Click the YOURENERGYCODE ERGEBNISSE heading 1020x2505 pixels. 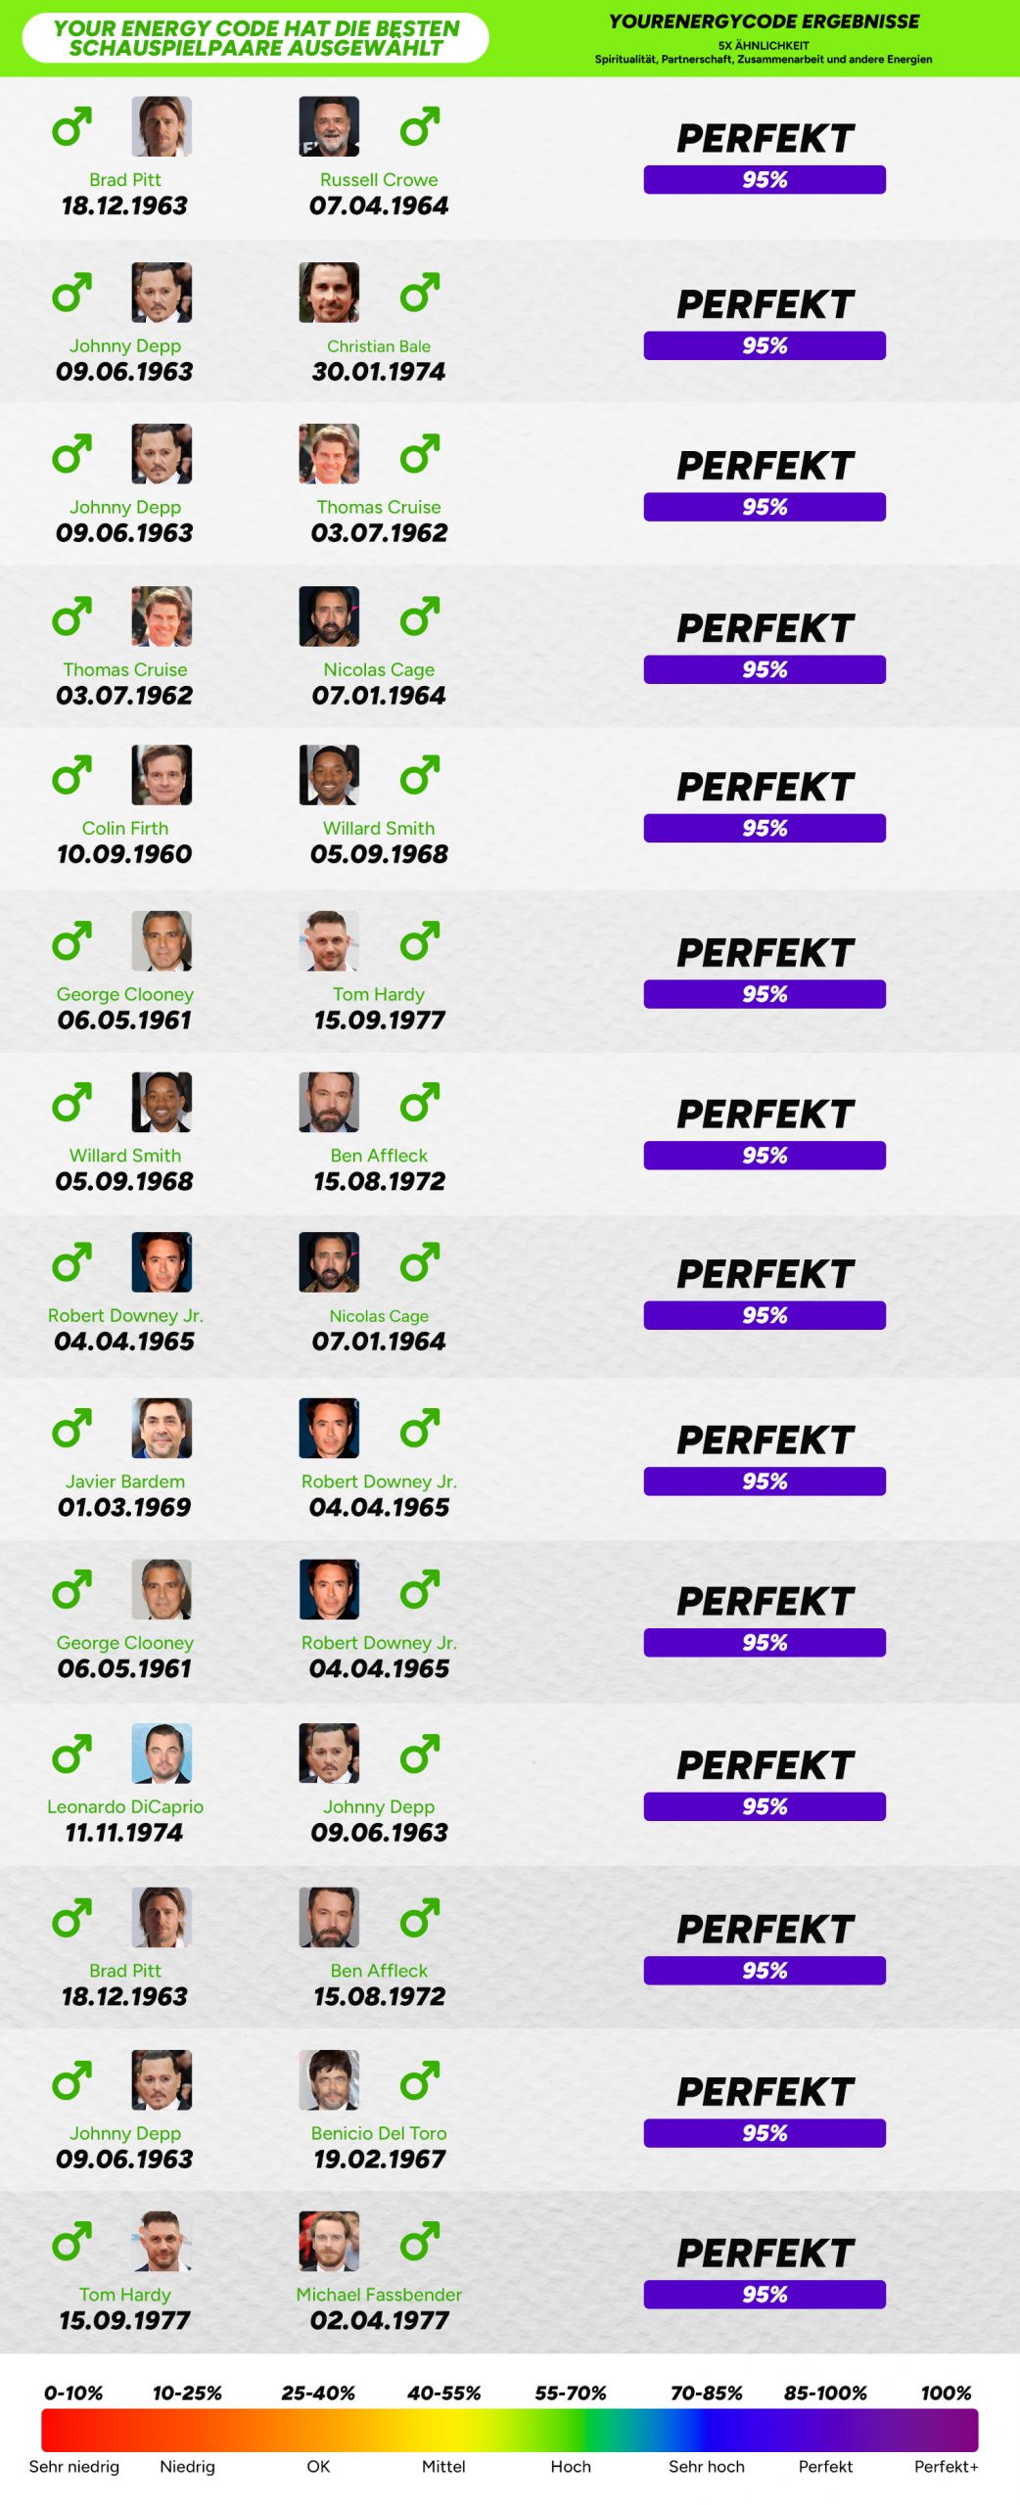coord(764,22)
